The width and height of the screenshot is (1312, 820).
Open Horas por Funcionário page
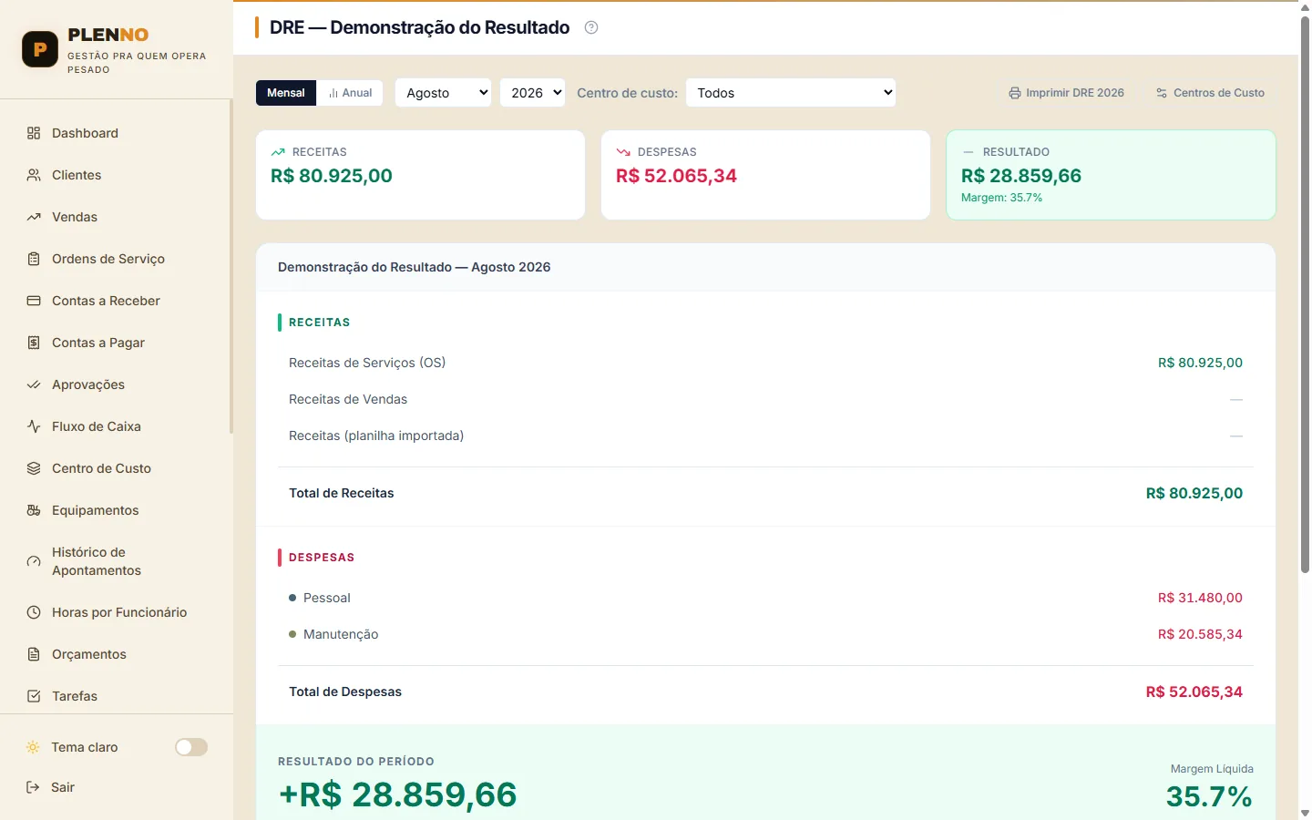coord(115,612)
